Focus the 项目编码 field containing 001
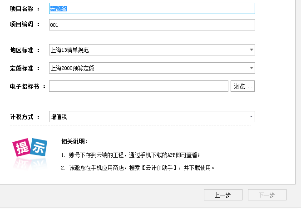 tap(152, 25)
